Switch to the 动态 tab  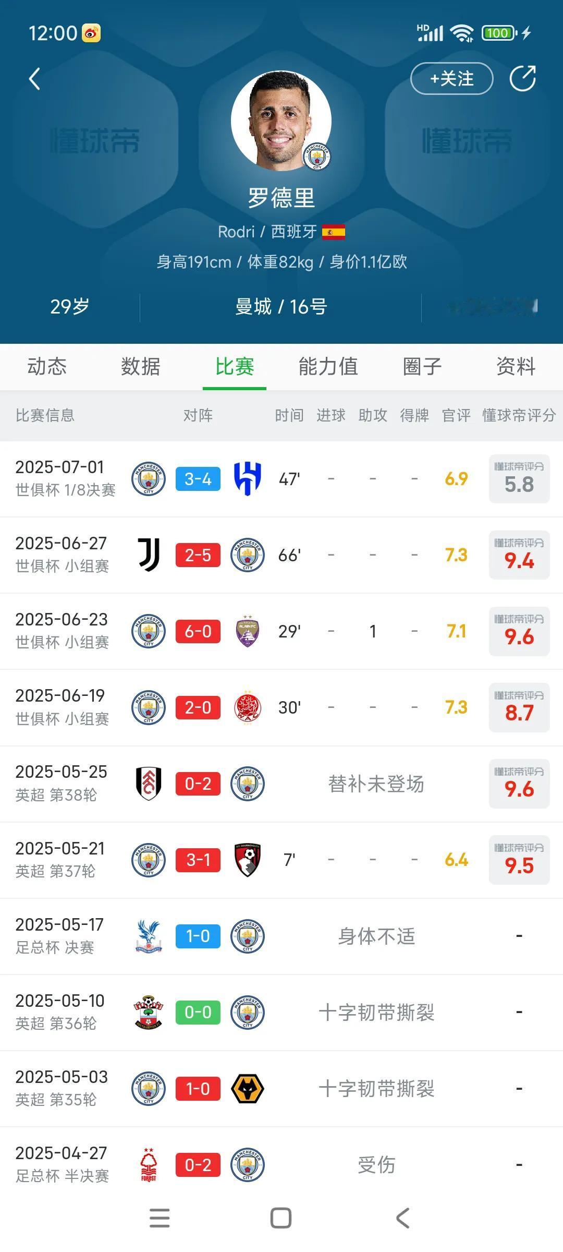tap(47, 366)
